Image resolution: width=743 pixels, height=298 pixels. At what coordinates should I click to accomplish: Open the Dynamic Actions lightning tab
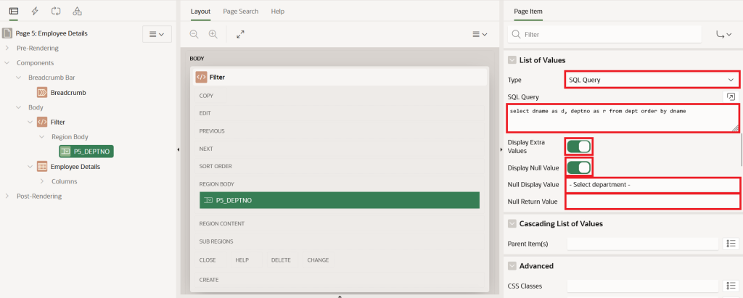pos(35,11)
